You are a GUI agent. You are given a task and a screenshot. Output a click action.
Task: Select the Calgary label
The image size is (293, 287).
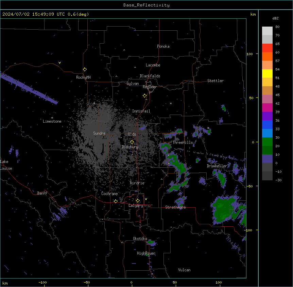click(x=136, y=206)
